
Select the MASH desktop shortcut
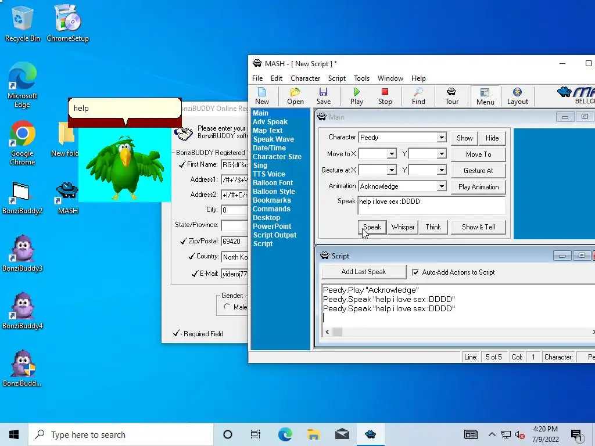[x=67, y=198]
